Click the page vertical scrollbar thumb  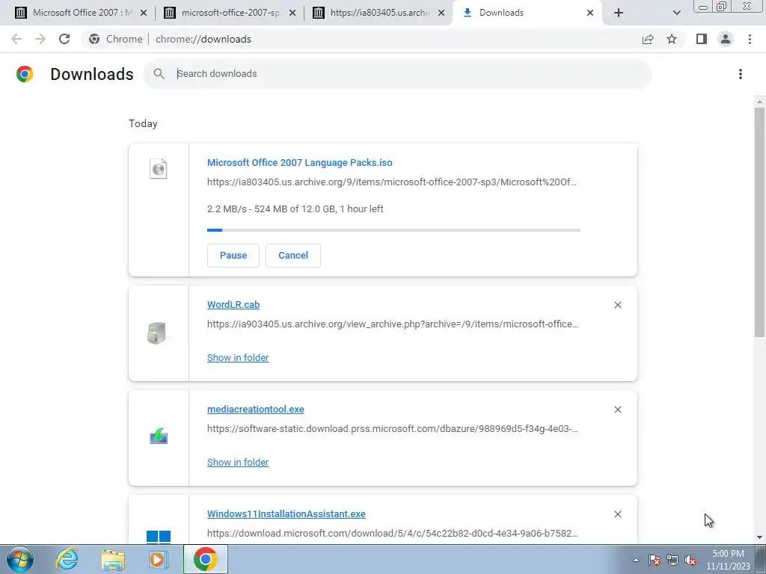(x=759, y=222)
